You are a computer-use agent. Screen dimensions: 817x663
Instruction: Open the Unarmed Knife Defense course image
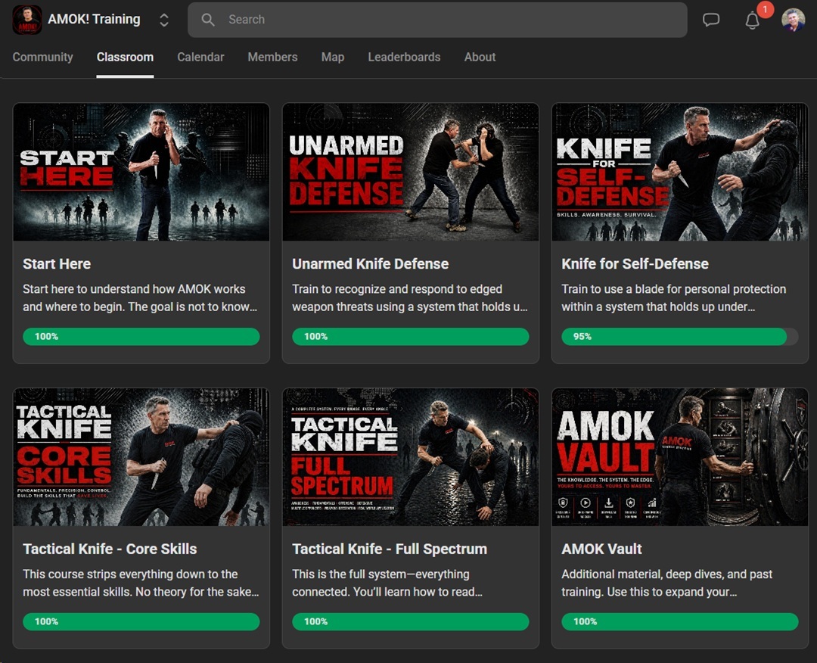click(411, 172)
